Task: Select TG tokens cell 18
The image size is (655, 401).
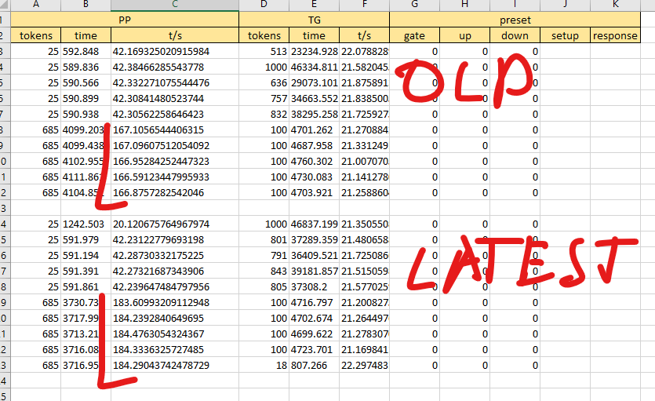Action: point(264,365)
